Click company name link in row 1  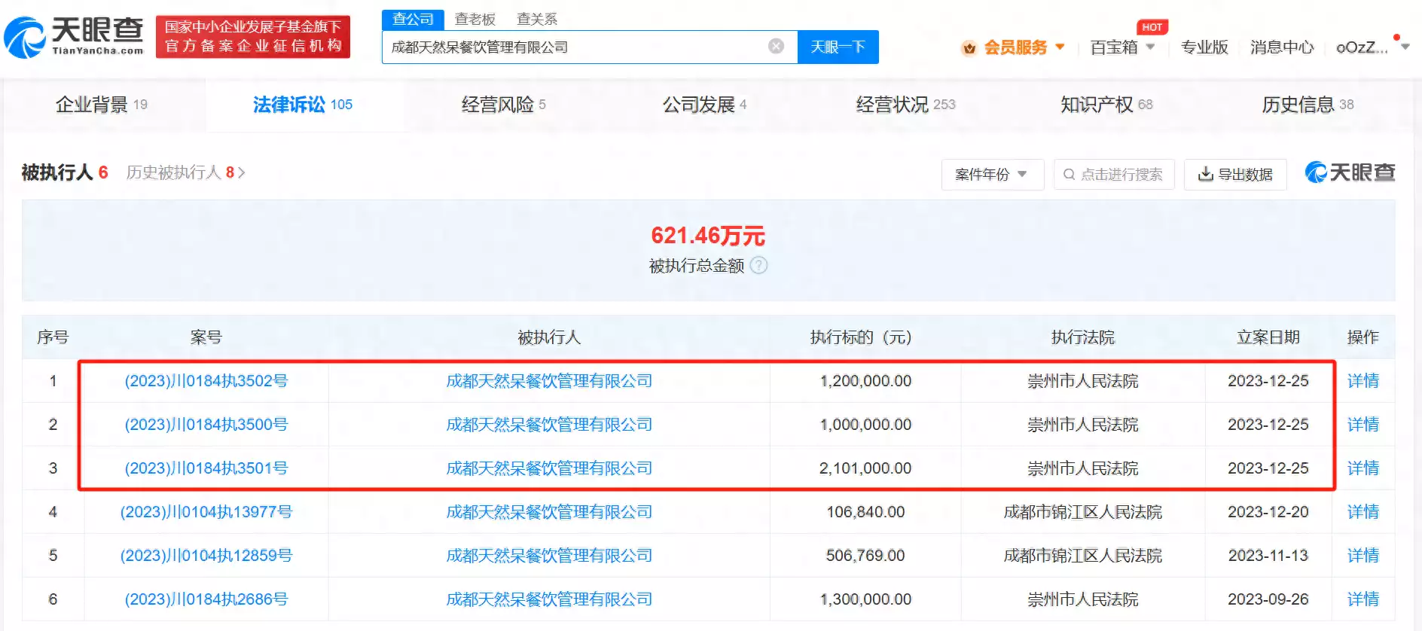click(549, 381)
